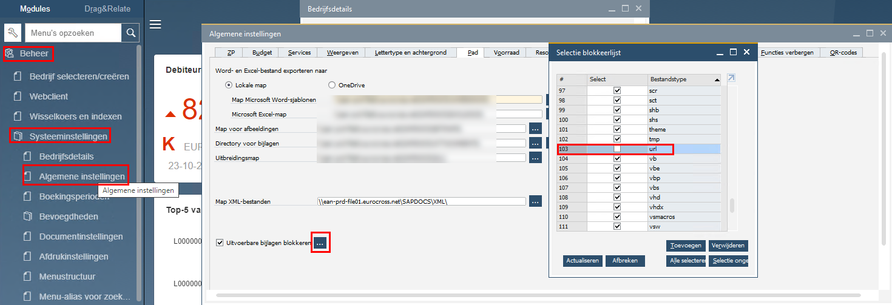This screenshot has height=305, width=892.
Task: Tick the checkbox for url file type
Action: pos(617,149)
